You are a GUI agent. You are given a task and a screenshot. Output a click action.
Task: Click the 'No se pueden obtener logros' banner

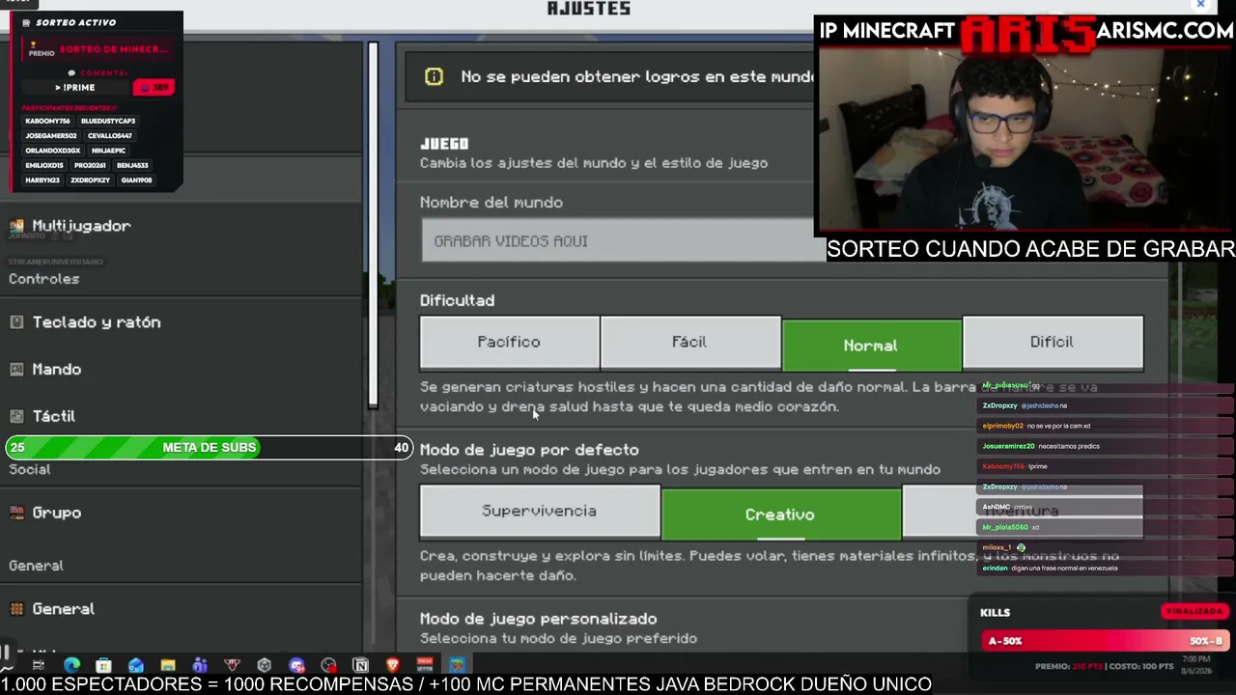(610, 77)
